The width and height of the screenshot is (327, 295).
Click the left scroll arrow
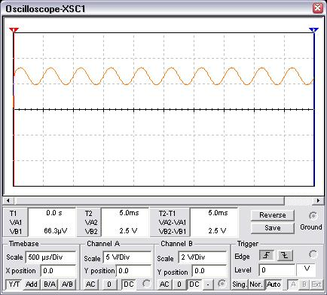(x=8, y=200)
